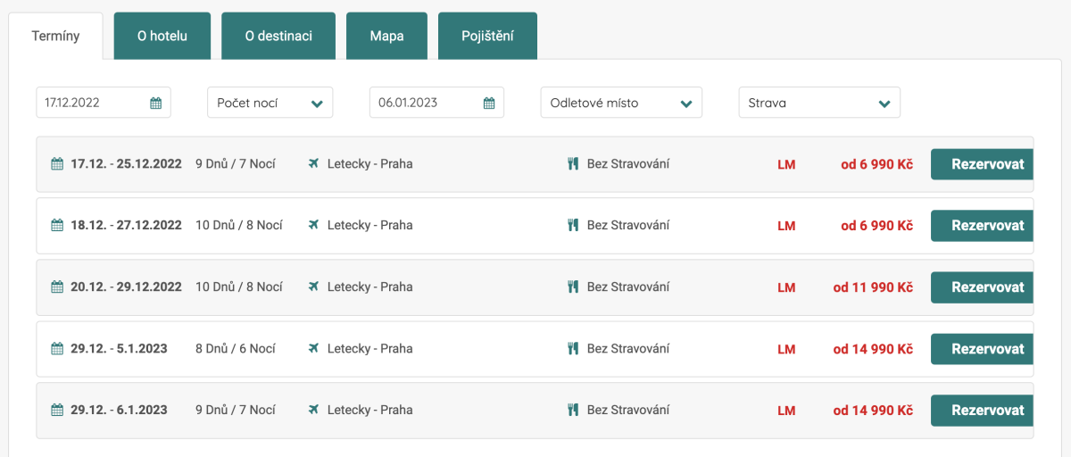Click airplane icon in 18.12. - 27.12.2022 row
This screenshot has width=1071, height=457.
313,225
